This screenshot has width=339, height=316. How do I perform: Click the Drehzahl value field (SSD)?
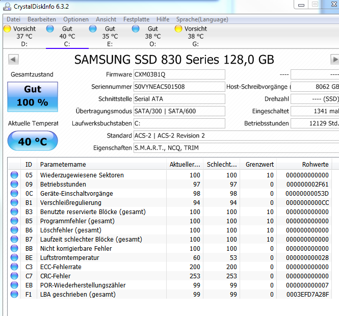tap(315, 99)
